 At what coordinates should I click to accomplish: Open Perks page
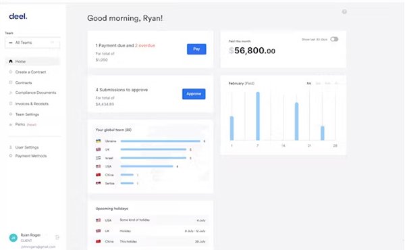tap(20, 124)
